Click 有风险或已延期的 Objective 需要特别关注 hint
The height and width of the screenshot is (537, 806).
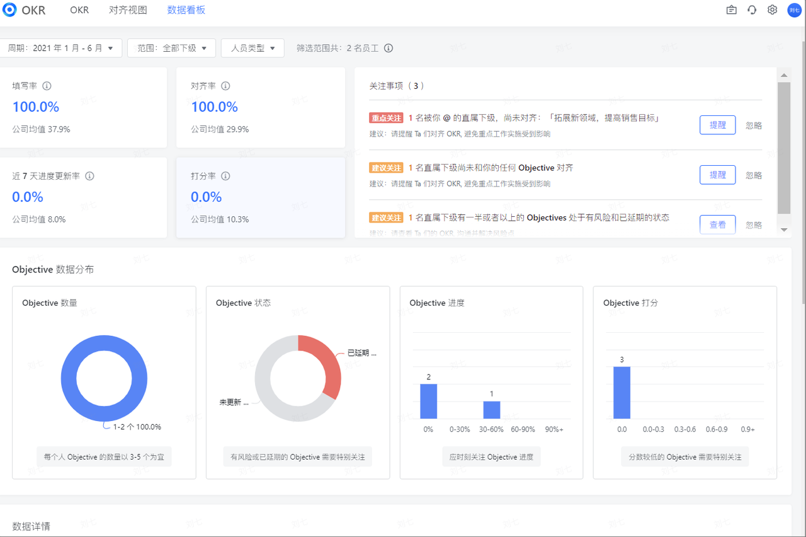pyautogui.click(x=298, y=457)
